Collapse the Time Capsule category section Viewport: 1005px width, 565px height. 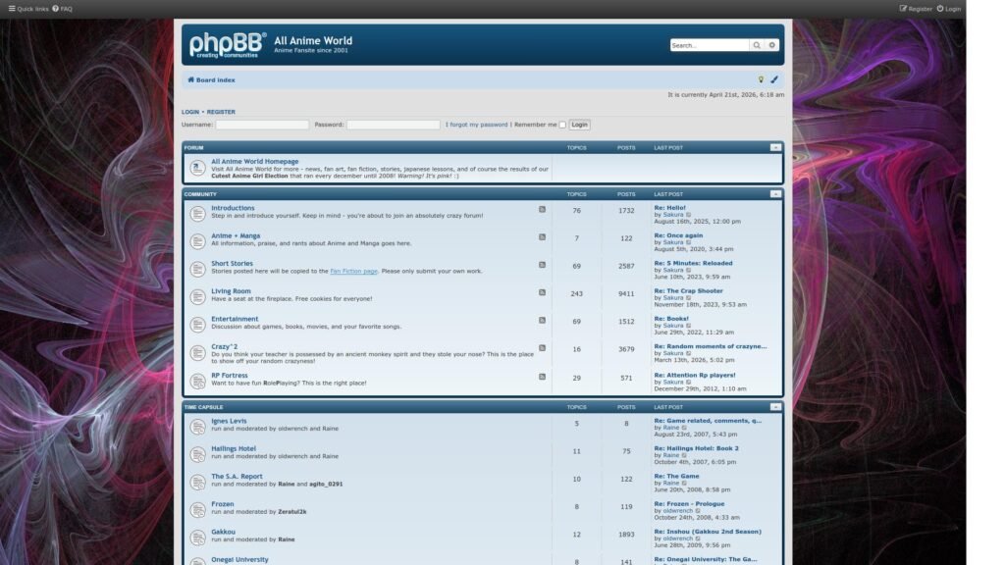tap(775, 407)
